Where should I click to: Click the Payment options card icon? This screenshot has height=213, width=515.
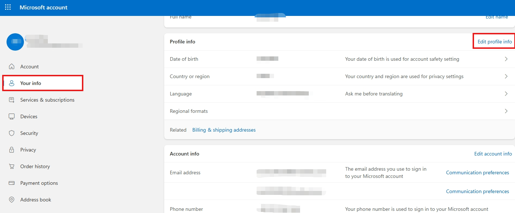tap(12, 183)
